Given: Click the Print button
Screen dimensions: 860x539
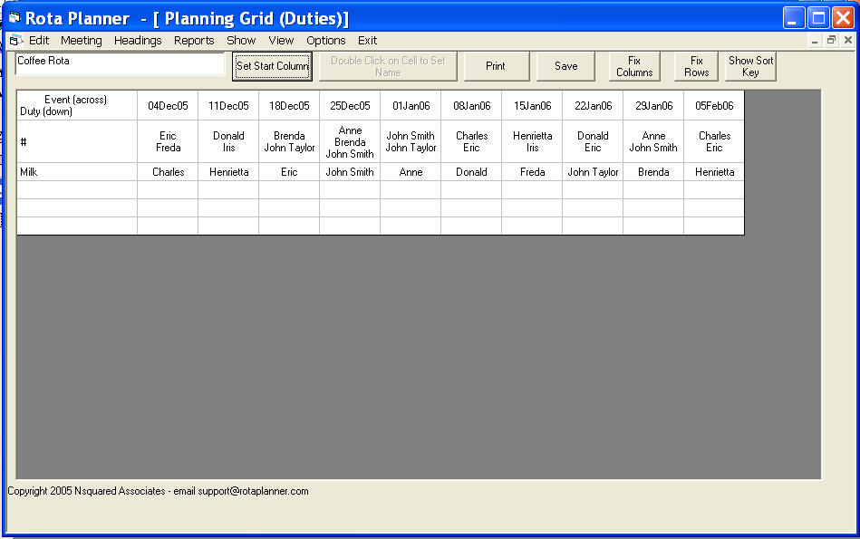Looking at the screenshot, I should click(496, 66).
